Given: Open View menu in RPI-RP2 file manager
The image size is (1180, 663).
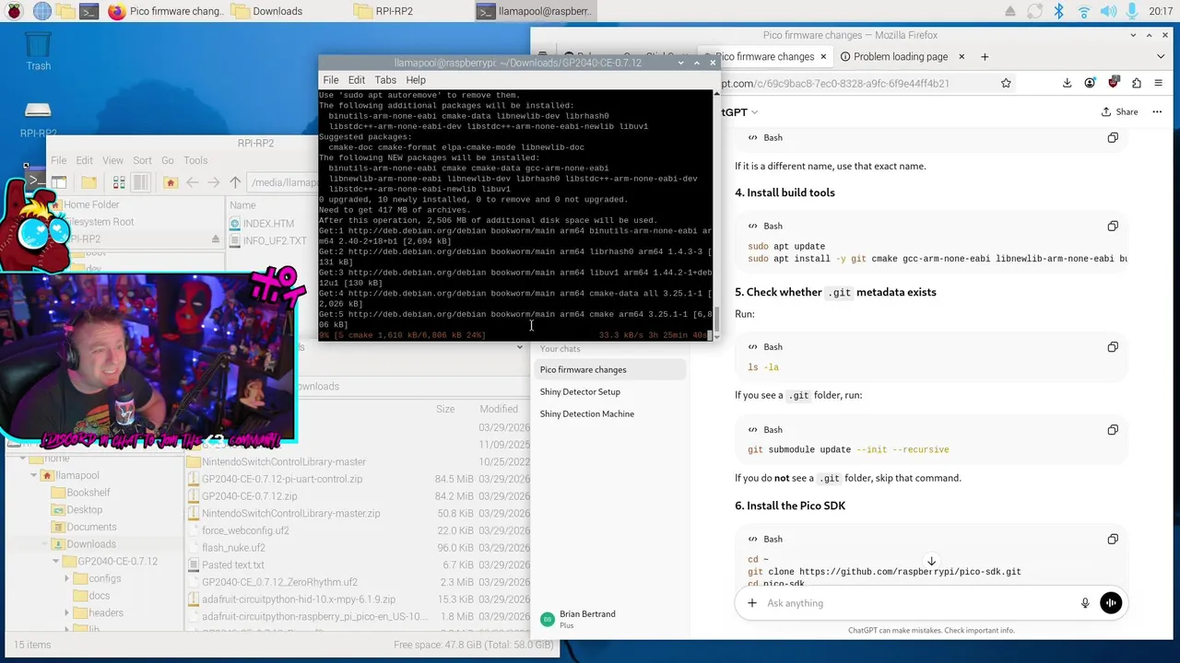Looking at the screenshot, I should click(x=112, y=160).
